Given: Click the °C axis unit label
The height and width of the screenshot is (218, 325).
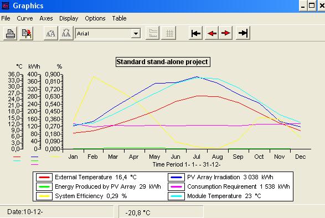Looking at the screenshot, I should pos(19,66).
